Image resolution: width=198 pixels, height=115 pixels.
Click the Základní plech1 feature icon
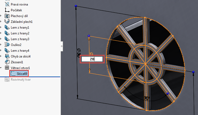7,22
